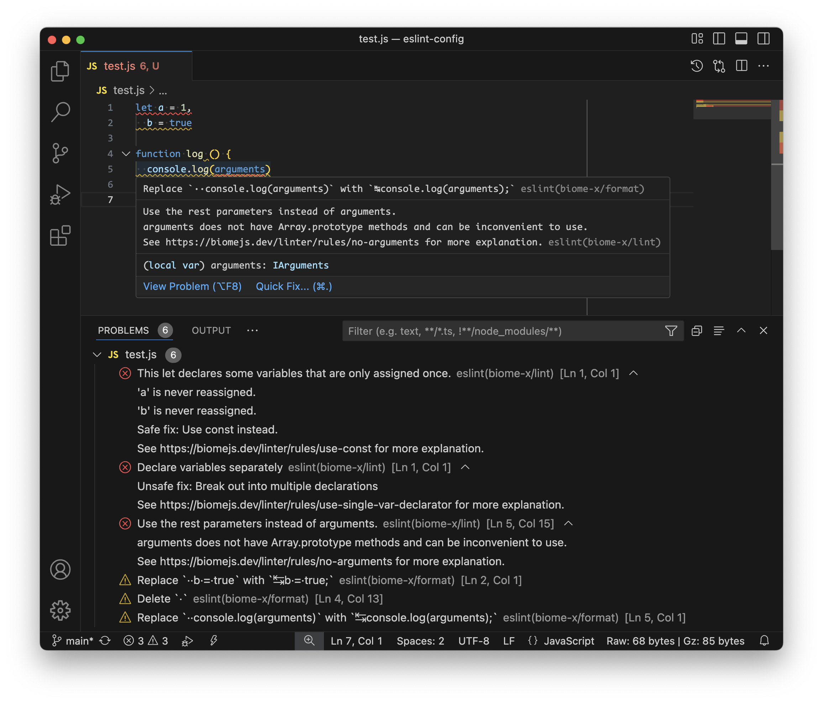Toggle the bottom panel visibility
This screenshot has width=823, height=703.
tap(741, 38)
